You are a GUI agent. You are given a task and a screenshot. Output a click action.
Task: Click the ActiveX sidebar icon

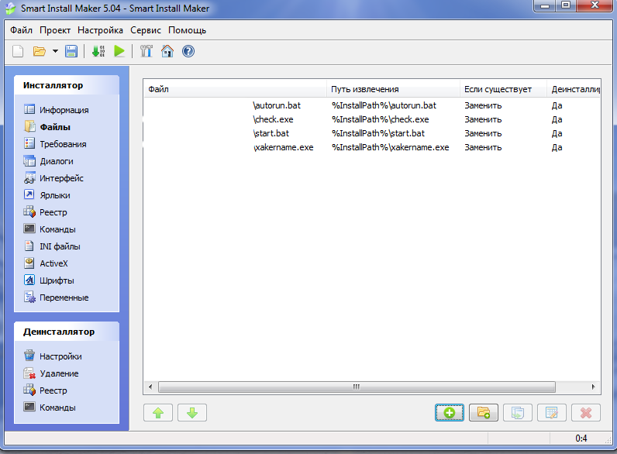pos(29,263)
